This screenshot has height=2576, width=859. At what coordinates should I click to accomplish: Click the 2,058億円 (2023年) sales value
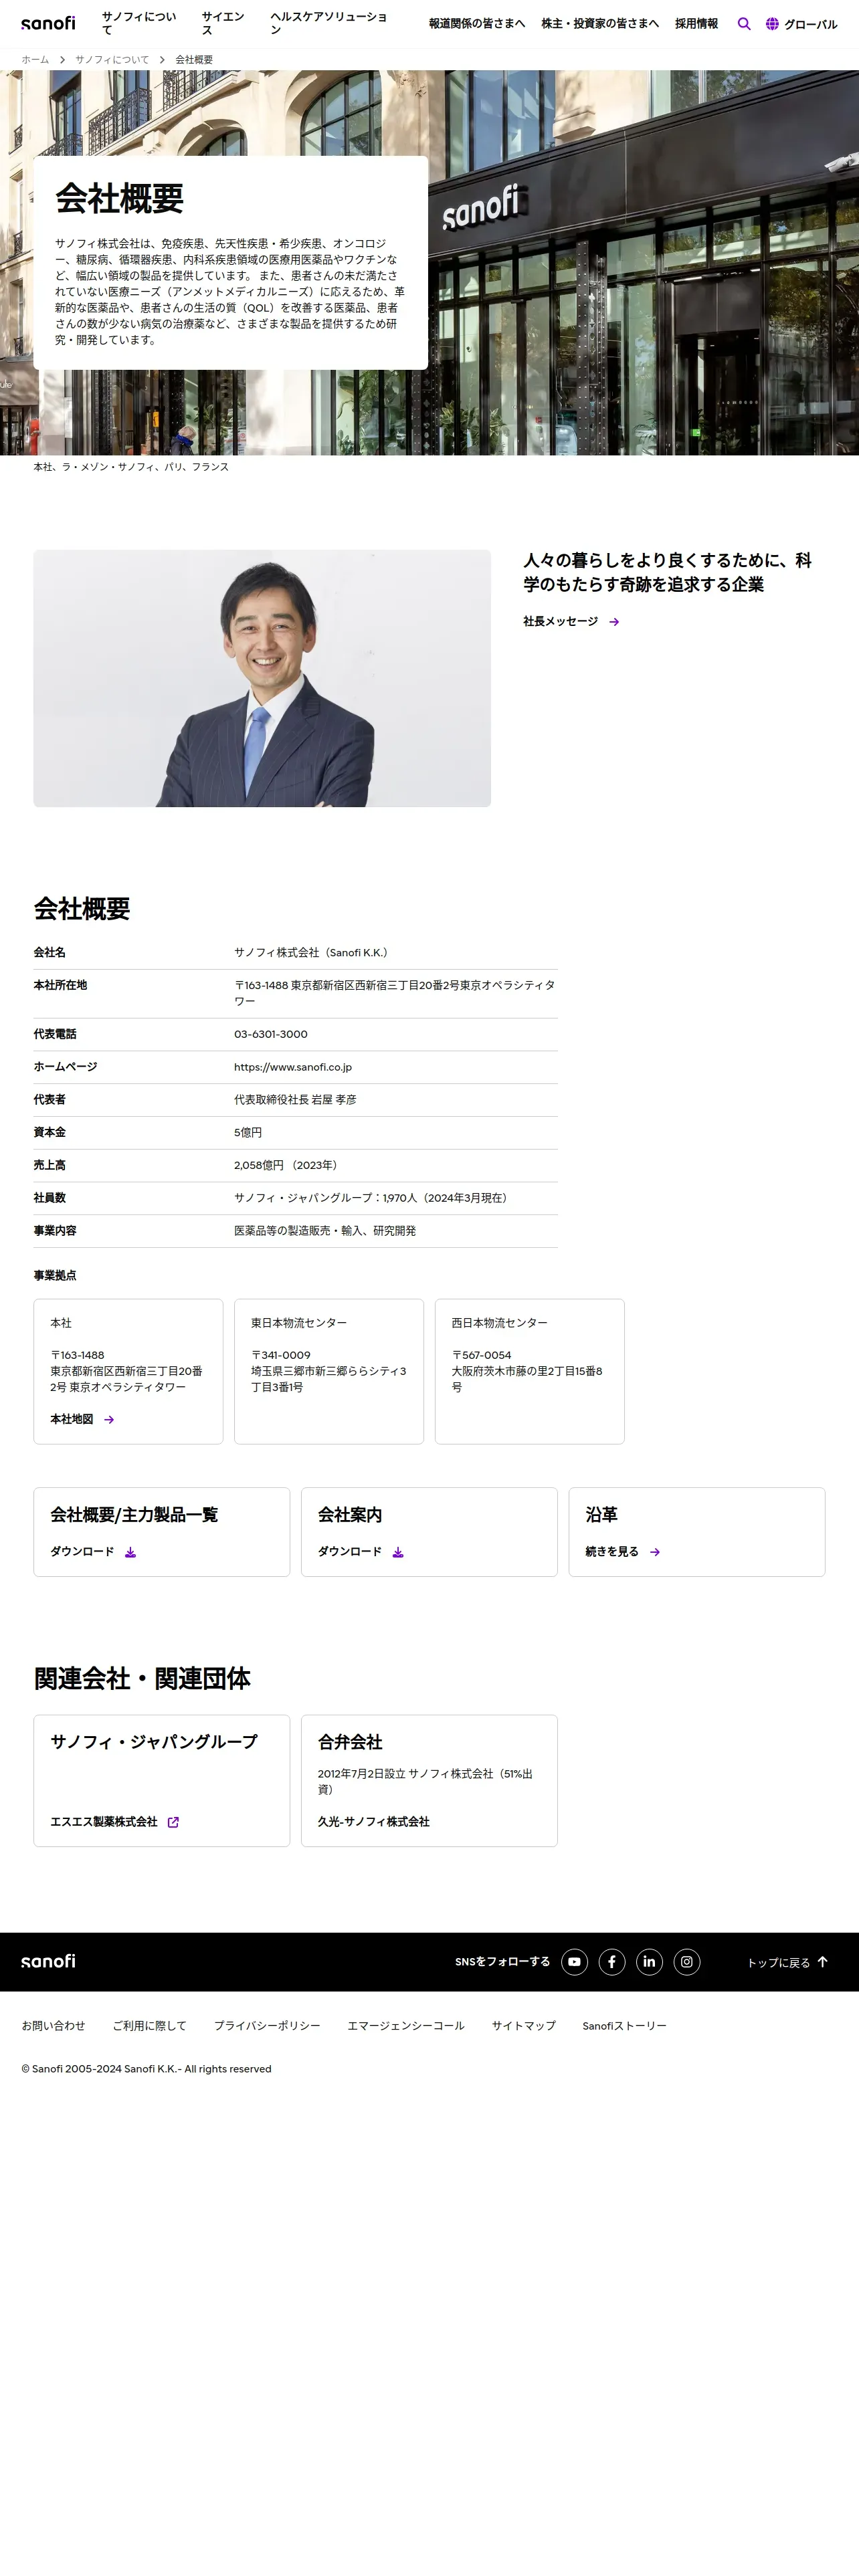(288, 1165)
